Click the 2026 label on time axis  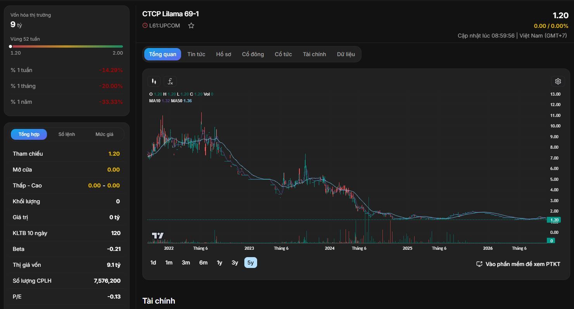(488, 248)
